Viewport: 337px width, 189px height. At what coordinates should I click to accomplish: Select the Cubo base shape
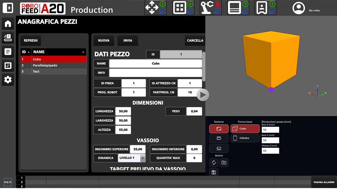[245, 129]
